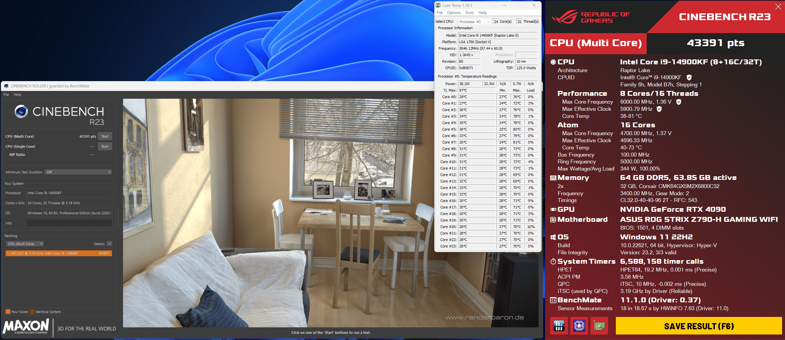Image resolution: width=785 pixels, height=340 pixels.
Task: Click the Tj. Max value 97°C
Action: point(477,90)
